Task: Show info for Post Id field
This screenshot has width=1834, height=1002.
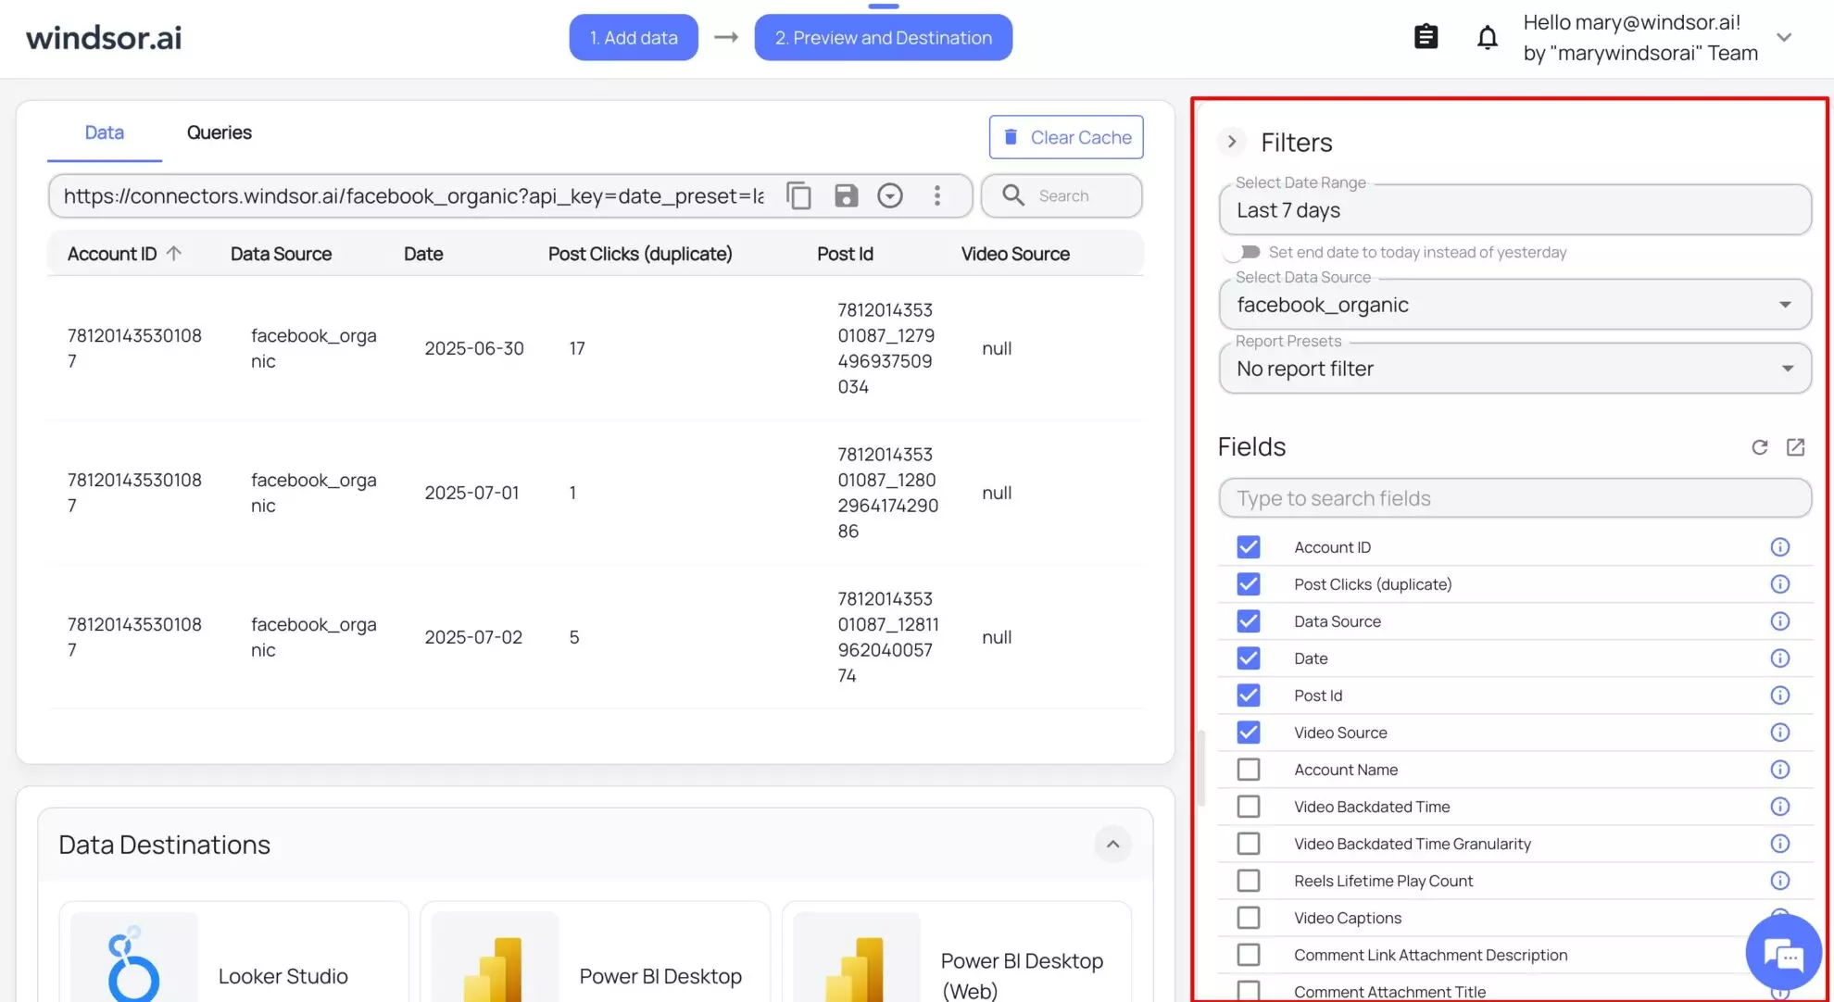Action: pos(1779,695)
